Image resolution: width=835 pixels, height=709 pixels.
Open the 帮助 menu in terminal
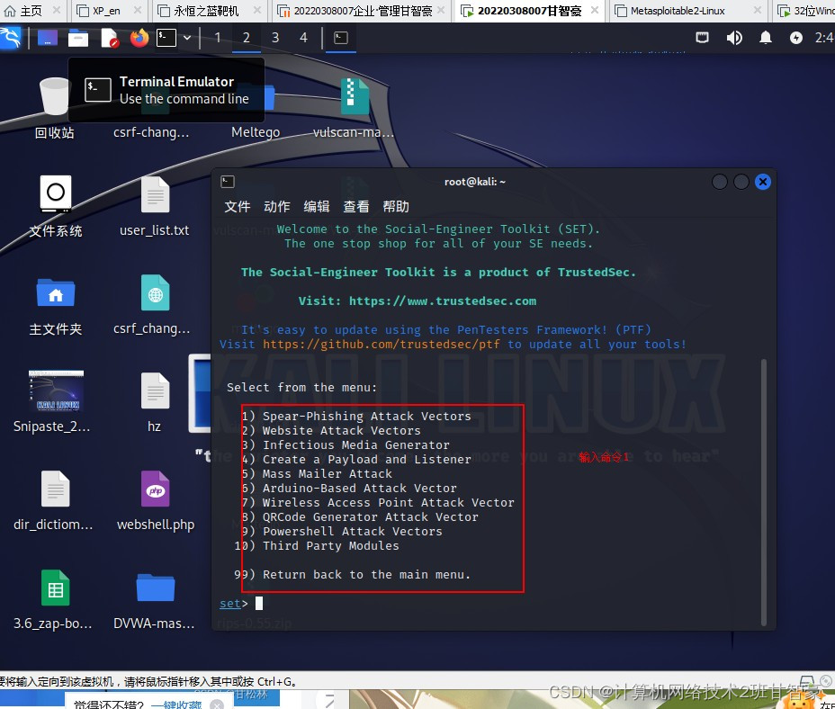396,207
